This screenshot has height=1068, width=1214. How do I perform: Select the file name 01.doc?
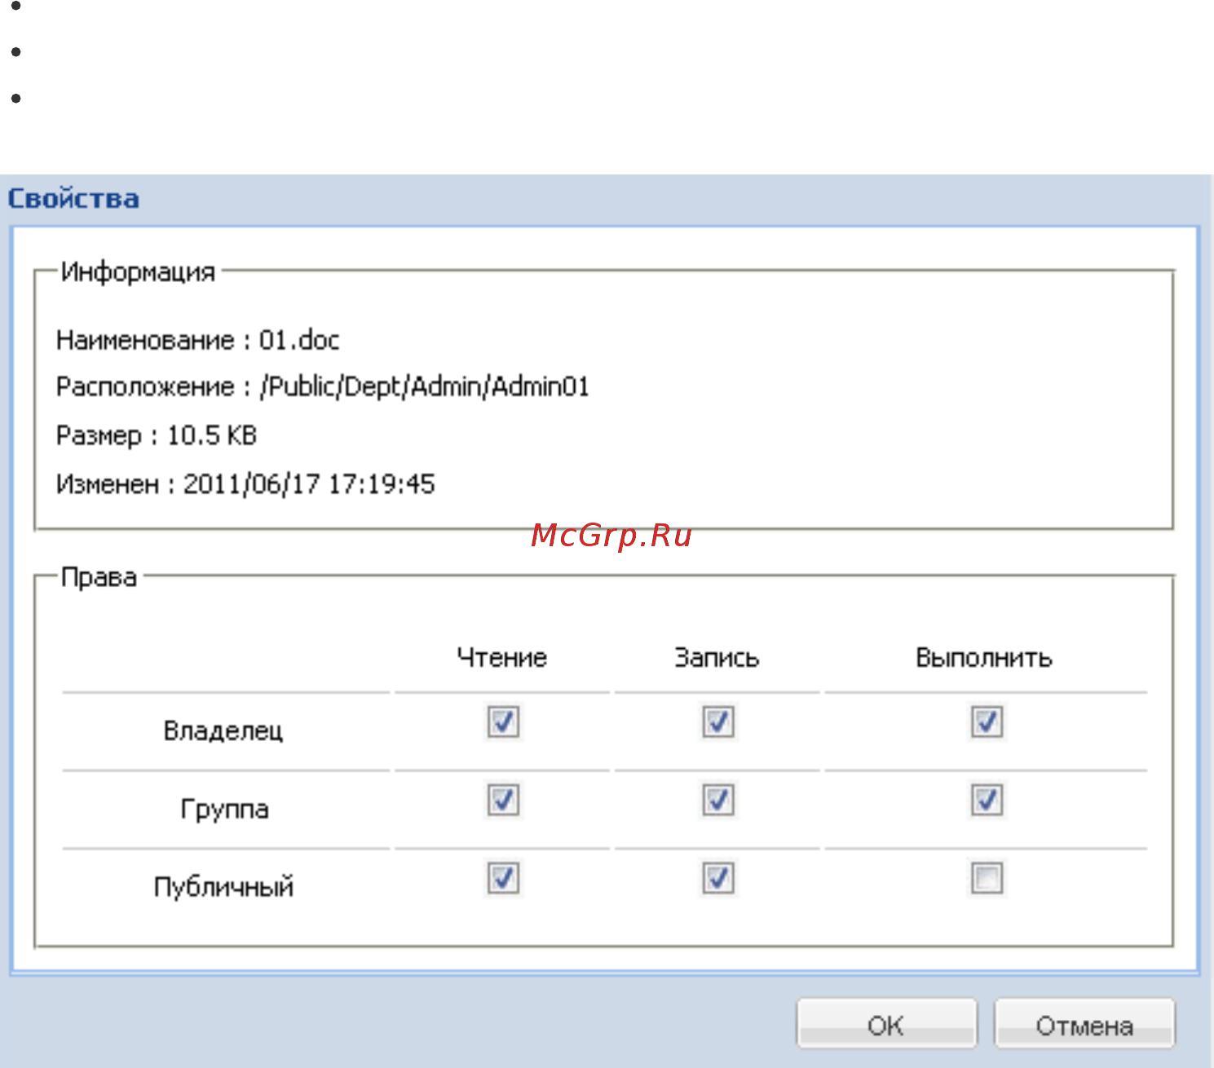coord(299,339)
